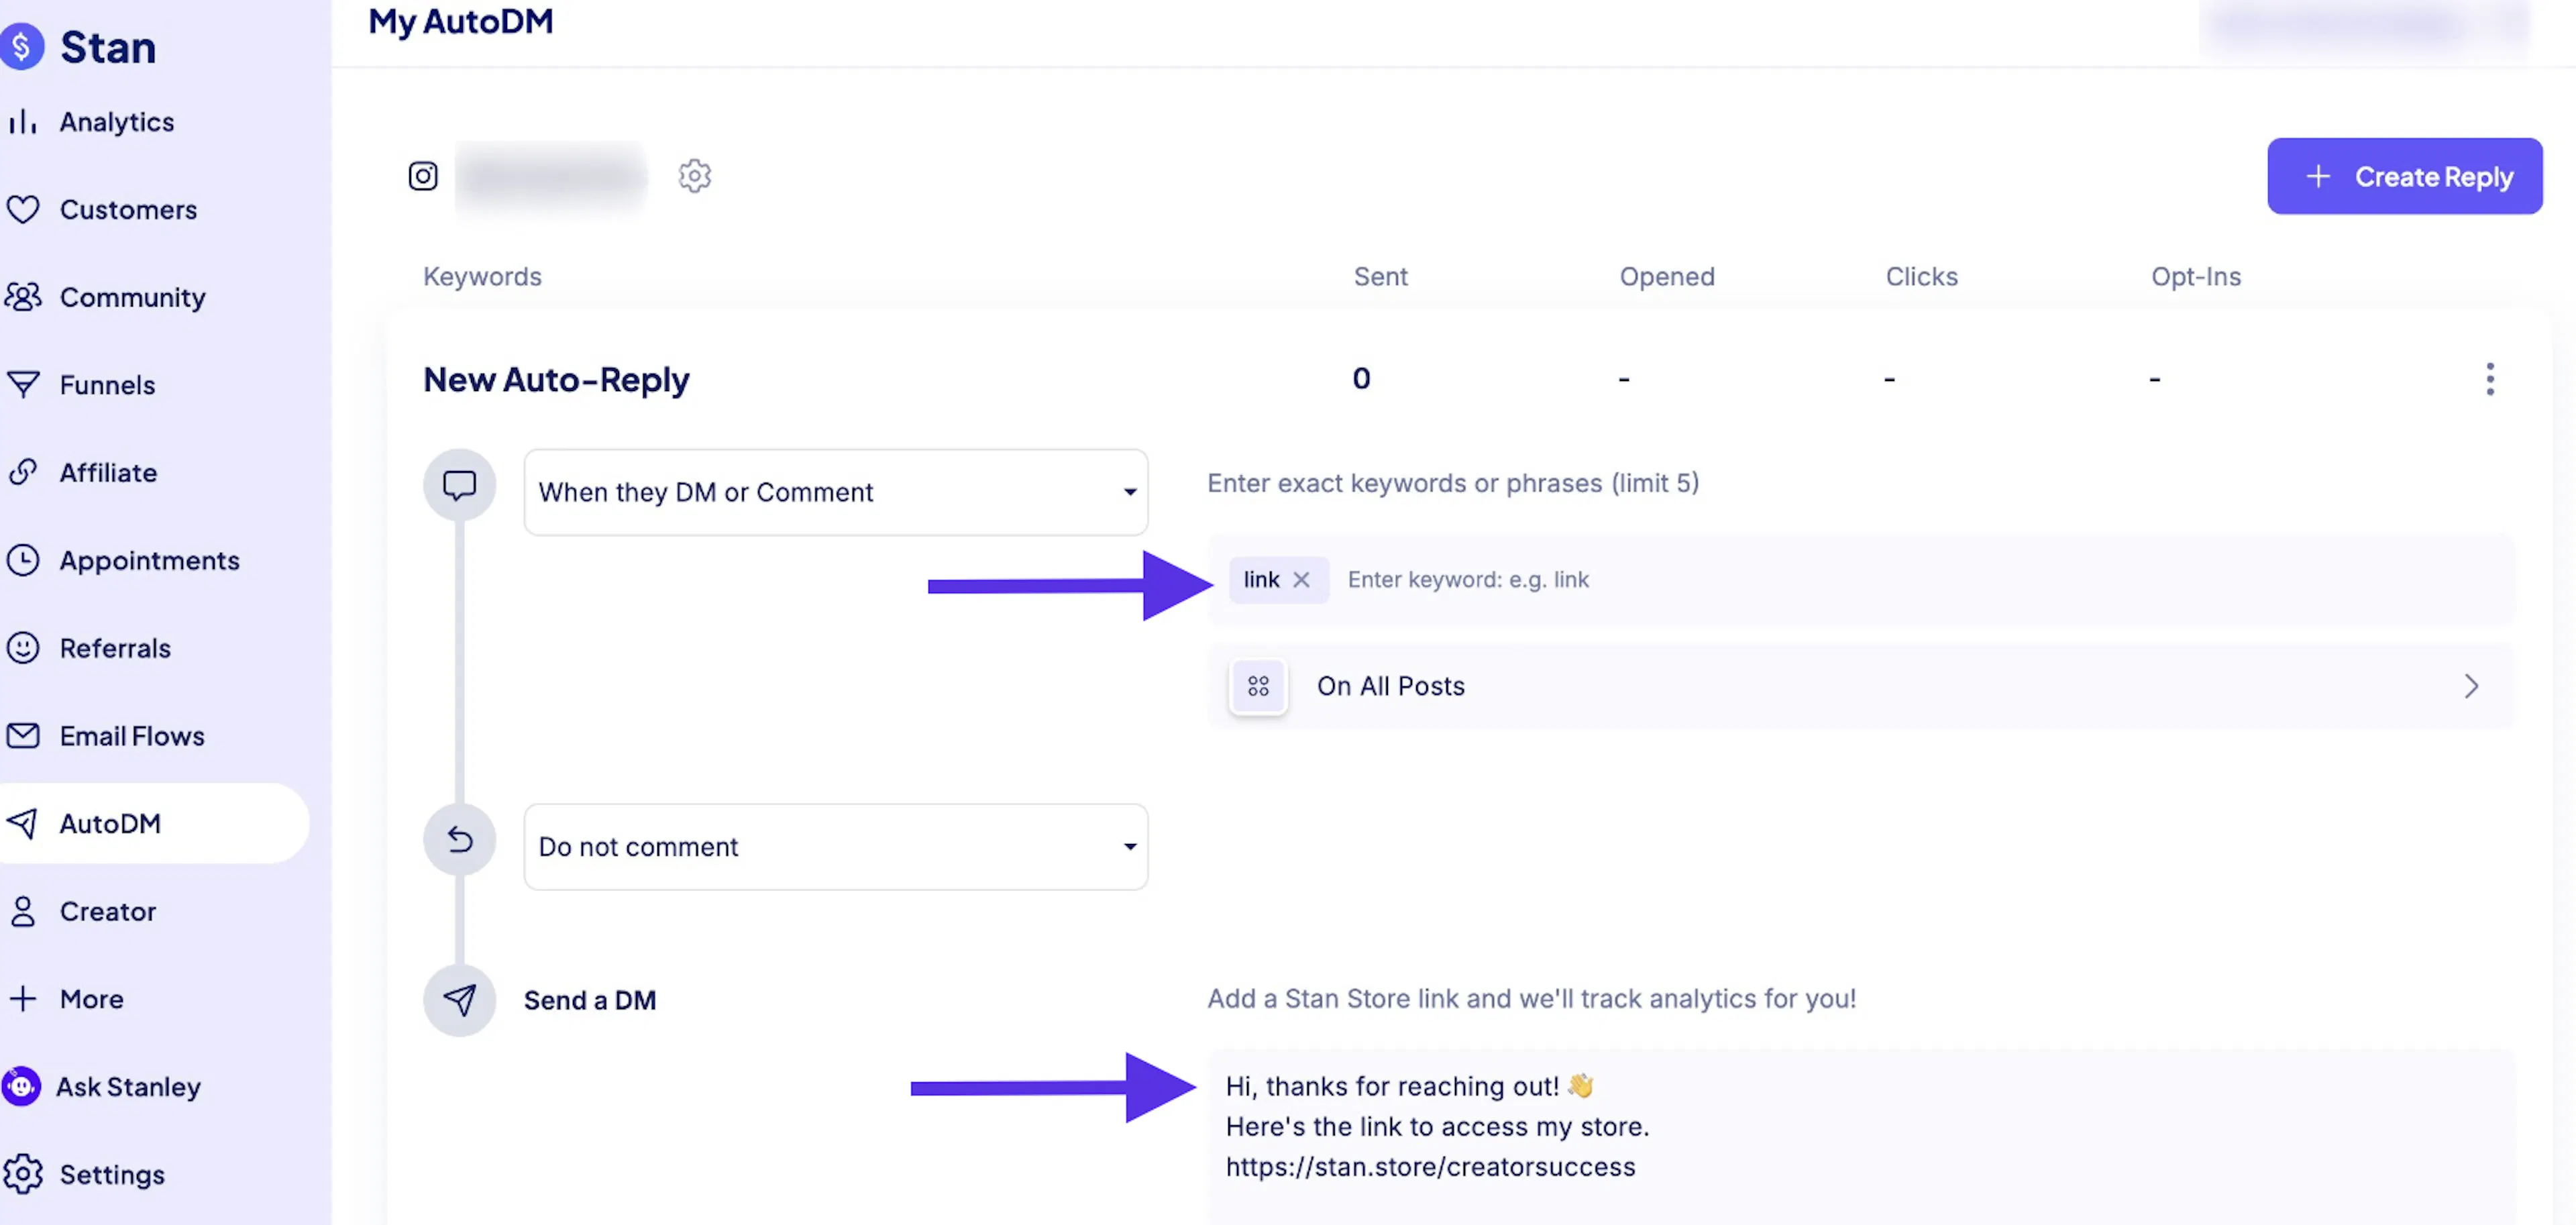Click the chat bubble trigger step icon

pos(459,485)
